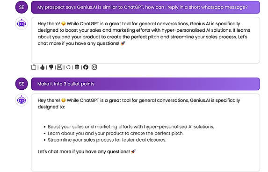Click the SE avatar beside the bullet points prompt

(x=22, y=84)
